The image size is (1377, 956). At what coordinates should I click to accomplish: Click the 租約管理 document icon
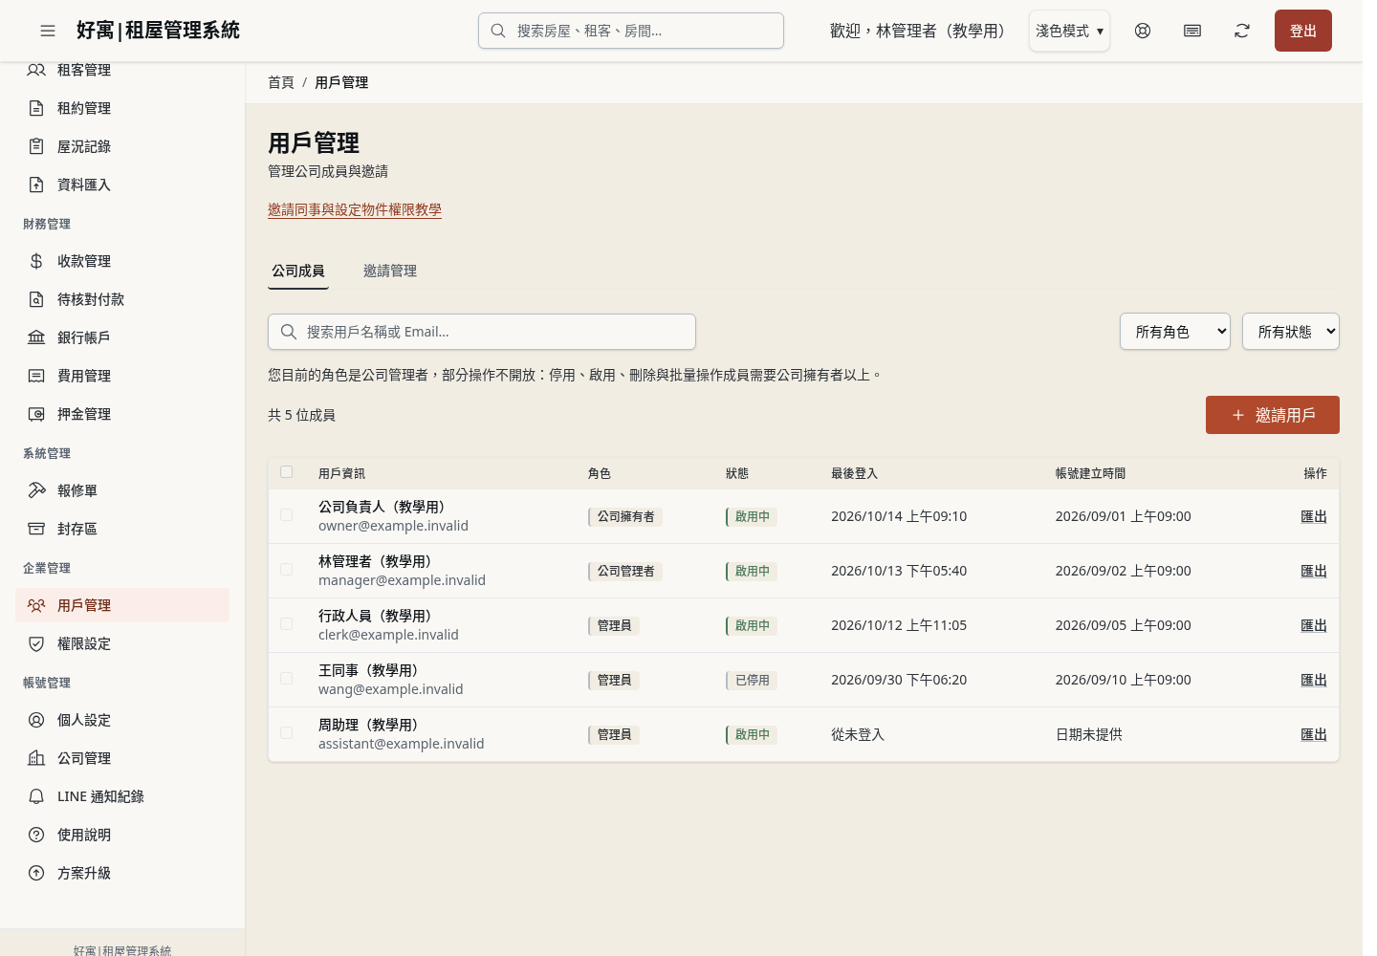click(x=36, y=108)
